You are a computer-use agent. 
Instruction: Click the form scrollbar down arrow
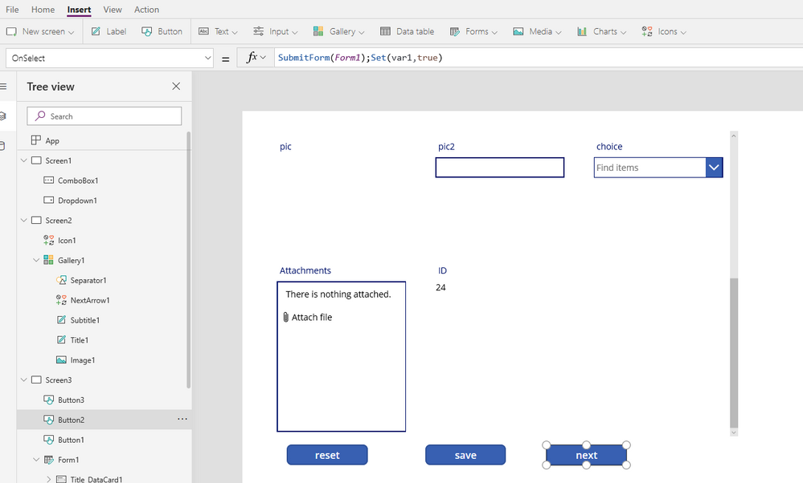coord(734,432)
